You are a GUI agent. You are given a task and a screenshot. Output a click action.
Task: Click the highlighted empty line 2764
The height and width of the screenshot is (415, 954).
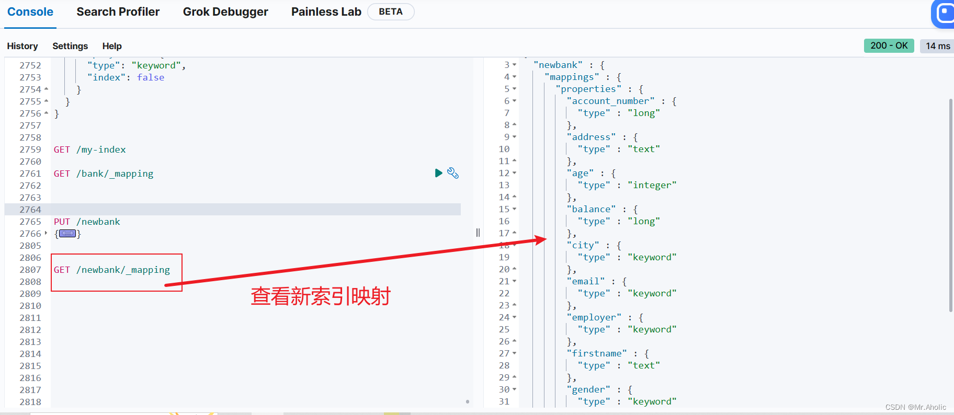256,210
